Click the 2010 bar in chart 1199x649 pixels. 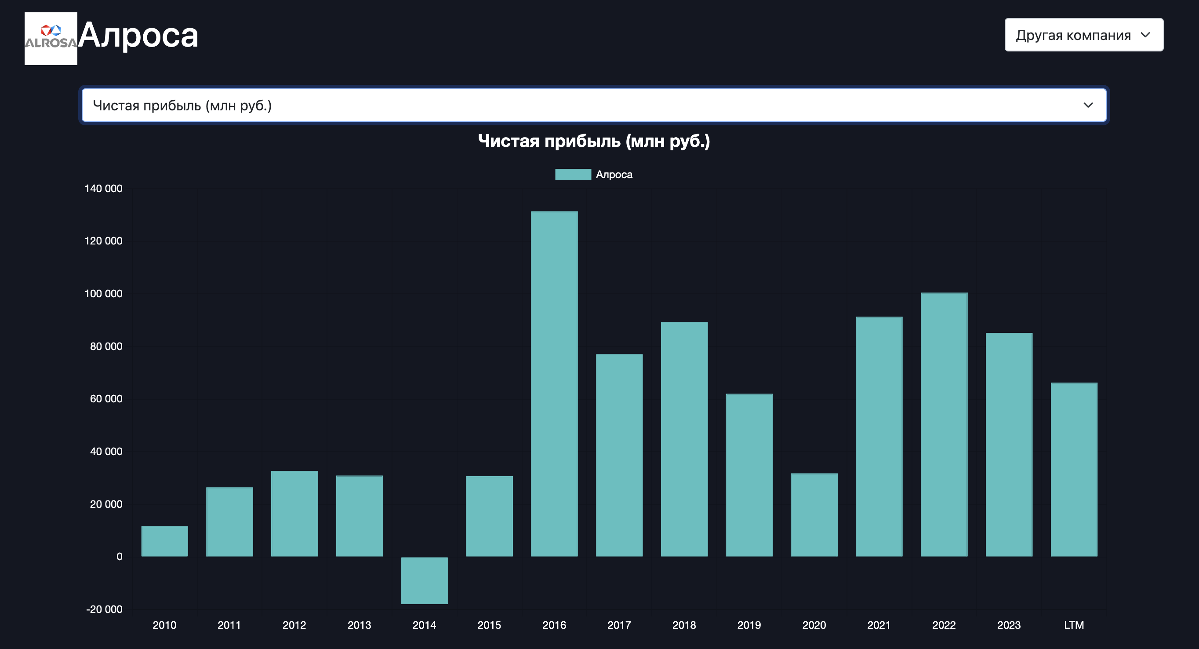tap(165, 541)
